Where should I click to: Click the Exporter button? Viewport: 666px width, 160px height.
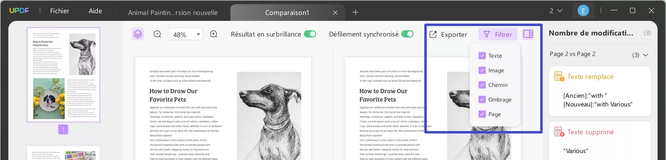(448, 34)
